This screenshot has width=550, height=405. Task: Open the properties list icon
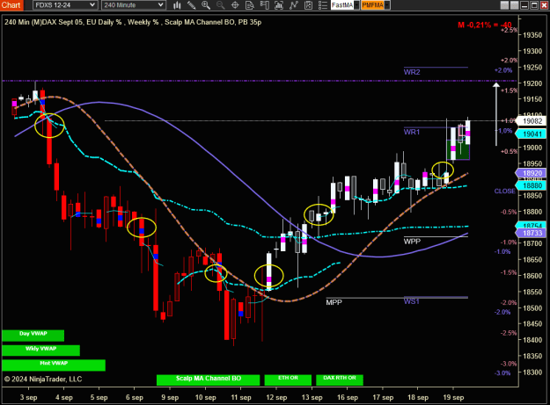click(323, 5)
